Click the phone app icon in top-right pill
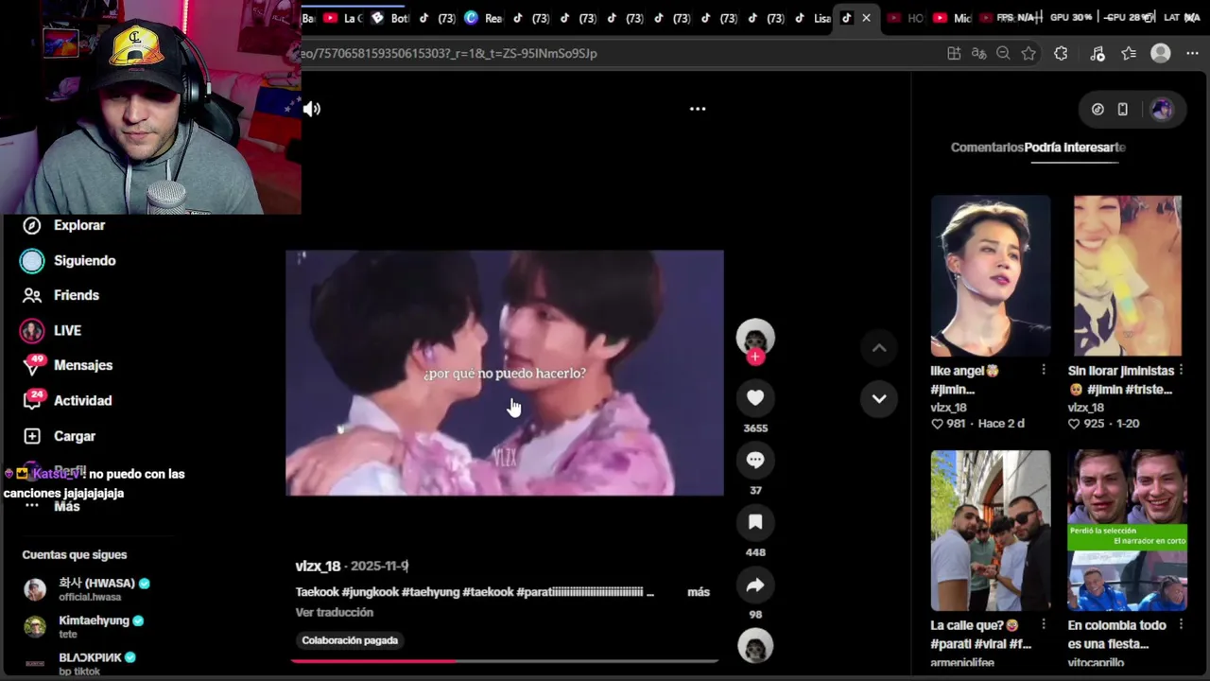 click(1123, 110)
